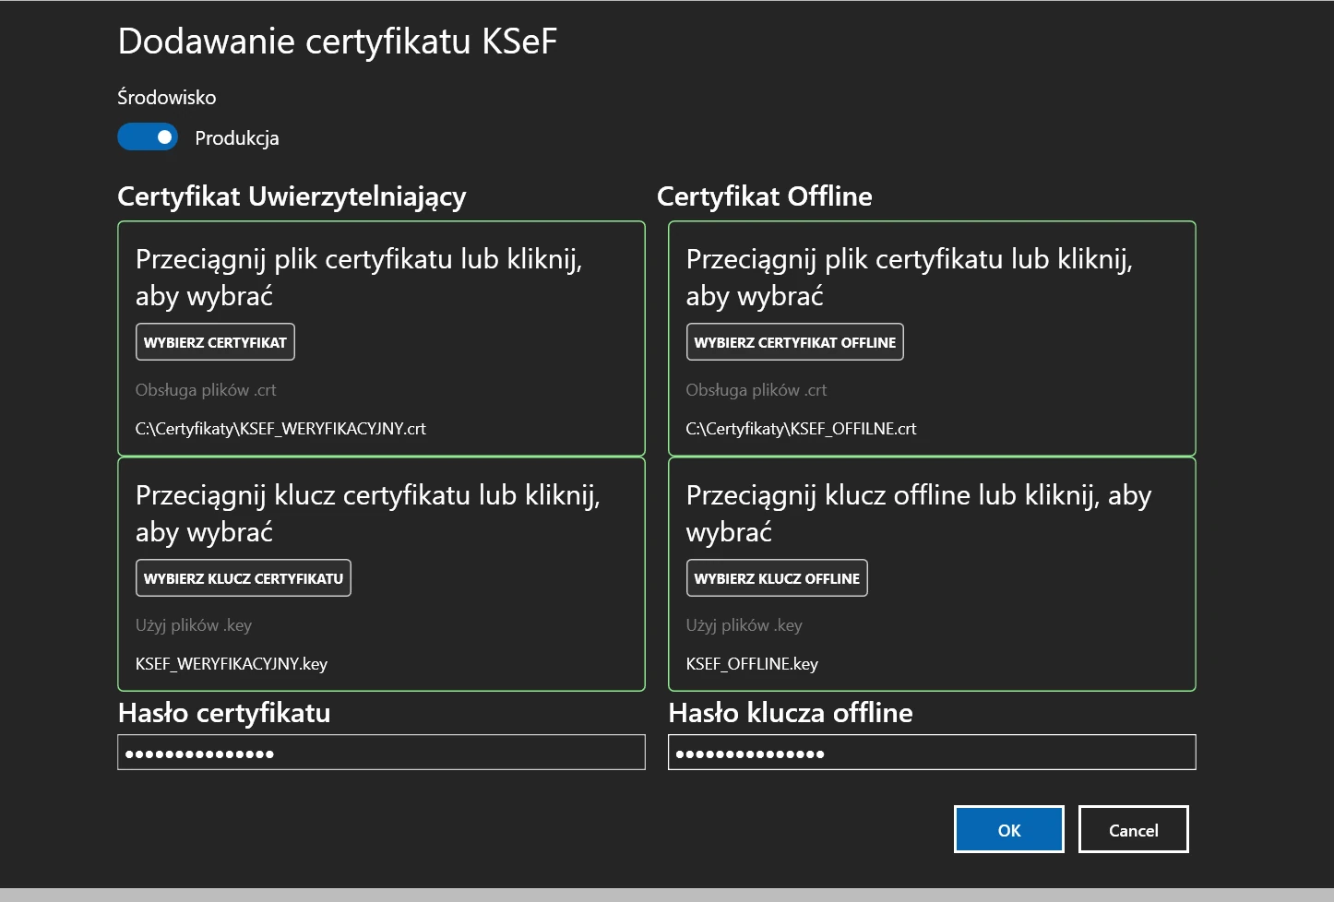
Task: Click the KSEF_WERYFIKACYJNY.key file name
Action: (x=232, y=664)
